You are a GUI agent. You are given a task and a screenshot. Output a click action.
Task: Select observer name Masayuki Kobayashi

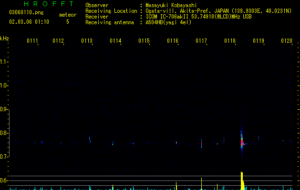tap(171, 5)
